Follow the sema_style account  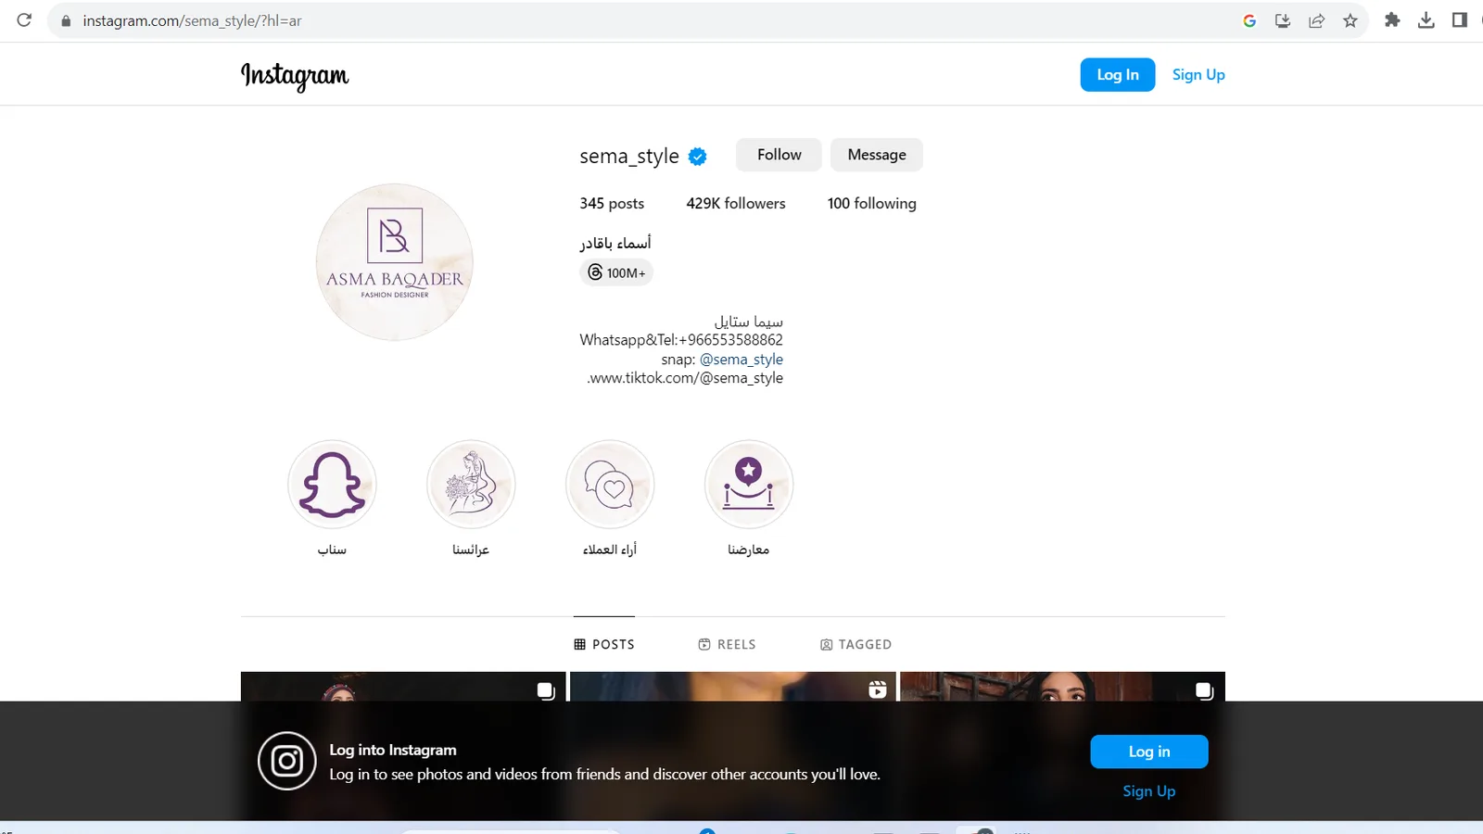pyautogui.click(x=779, y=155)
